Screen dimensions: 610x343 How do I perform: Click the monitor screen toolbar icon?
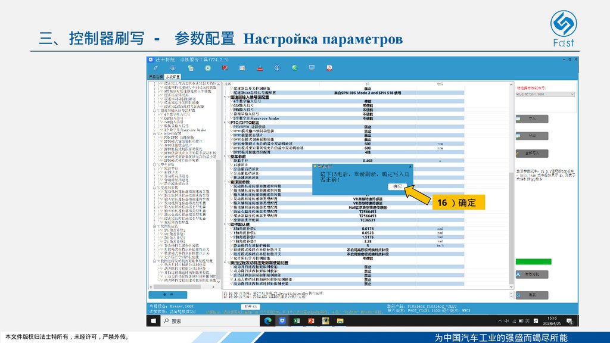[x=312, y=68]
